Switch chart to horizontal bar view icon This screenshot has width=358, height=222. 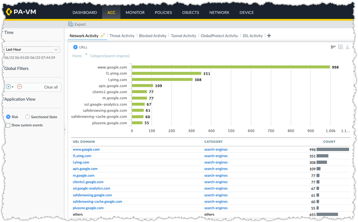point(333,47)
